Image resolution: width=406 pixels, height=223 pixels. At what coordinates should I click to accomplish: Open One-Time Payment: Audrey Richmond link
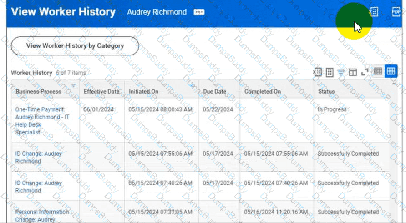[42, 121]
